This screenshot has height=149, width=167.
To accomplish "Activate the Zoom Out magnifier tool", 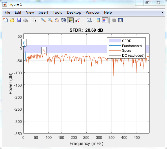I will [50, 20].
